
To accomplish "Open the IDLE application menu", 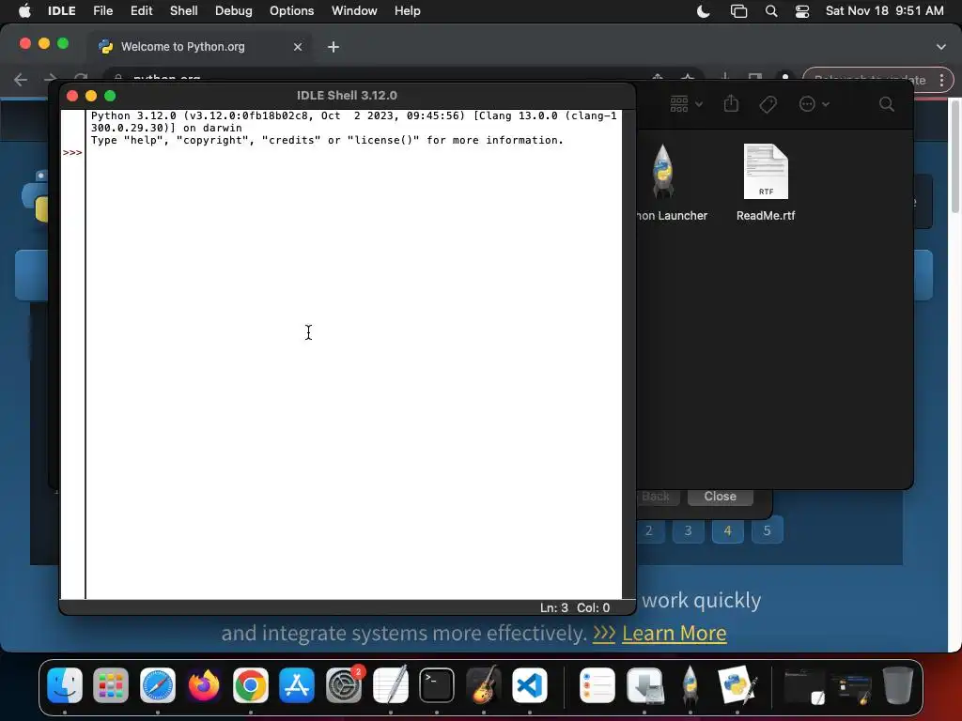I will pos(62,11).
